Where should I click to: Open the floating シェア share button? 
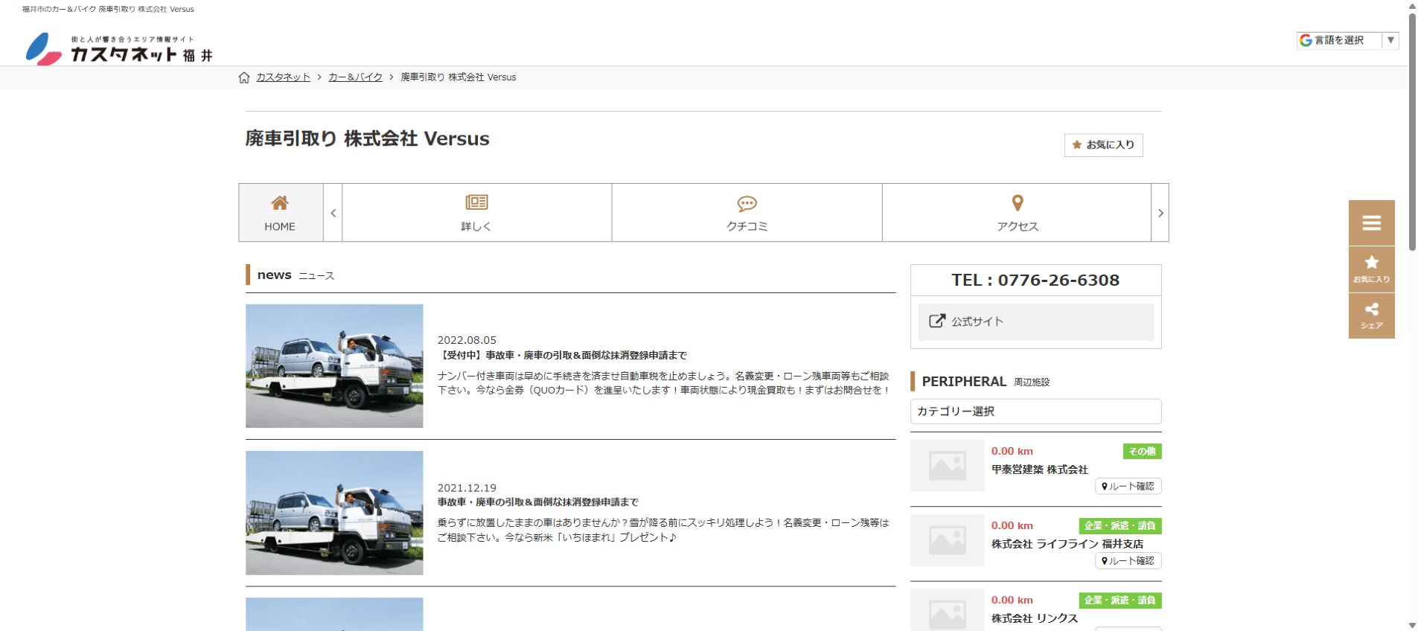pyautogui.click(x=1371, y=315)
